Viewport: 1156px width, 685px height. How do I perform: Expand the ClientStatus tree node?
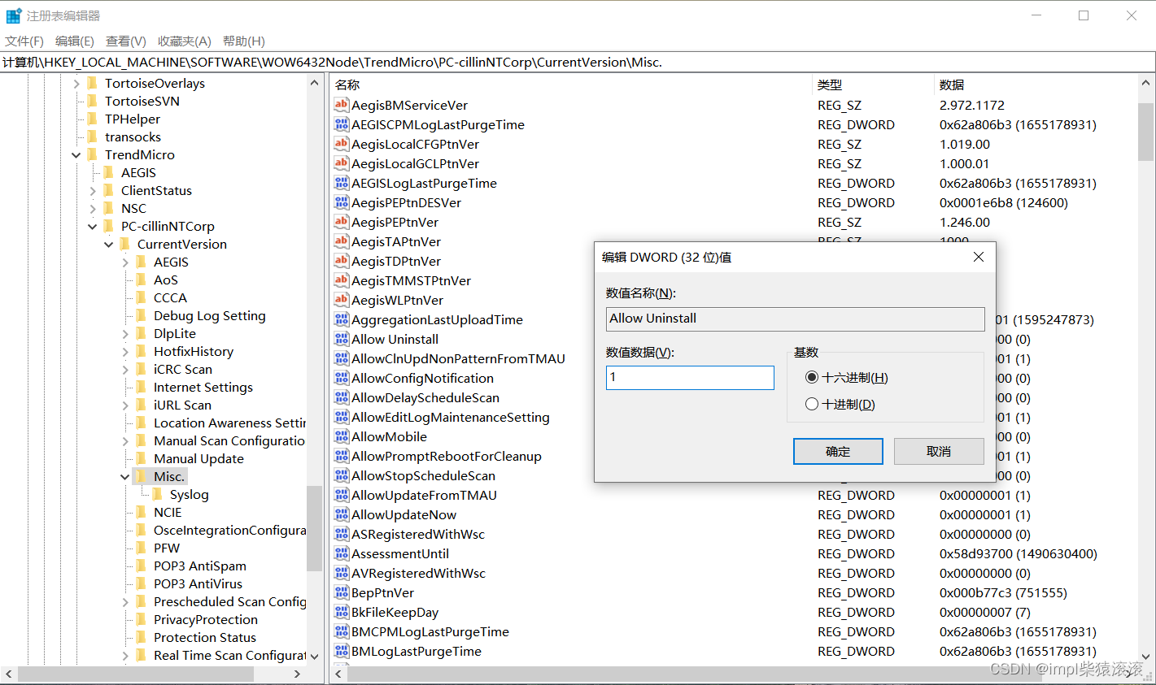(x=93, y=190)
